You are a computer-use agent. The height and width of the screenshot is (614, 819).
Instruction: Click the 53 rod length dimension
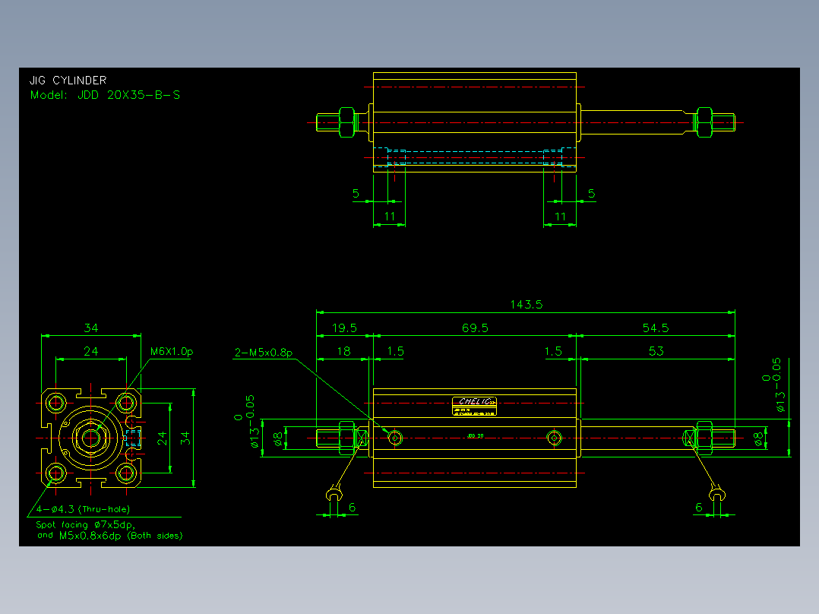click(656, 351)
